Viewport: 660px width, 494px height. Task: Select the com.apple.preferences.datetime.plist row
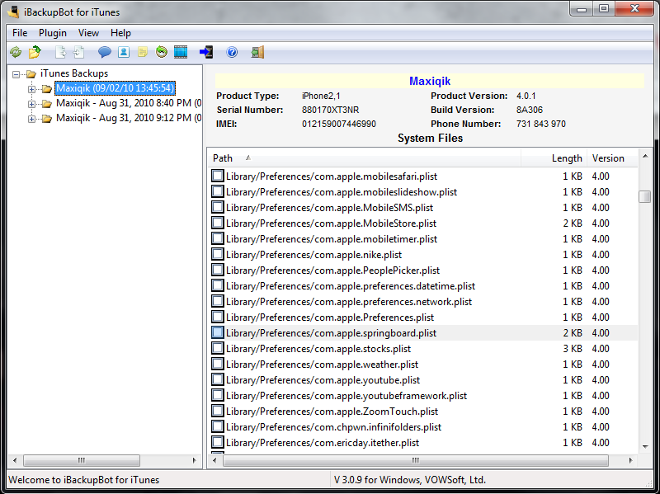(x=423, y=285)
